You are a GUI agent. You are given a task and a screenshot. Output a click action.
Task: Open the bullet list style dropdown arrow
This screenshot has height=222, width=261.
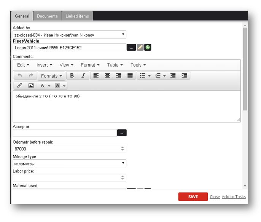pos(149,76)
